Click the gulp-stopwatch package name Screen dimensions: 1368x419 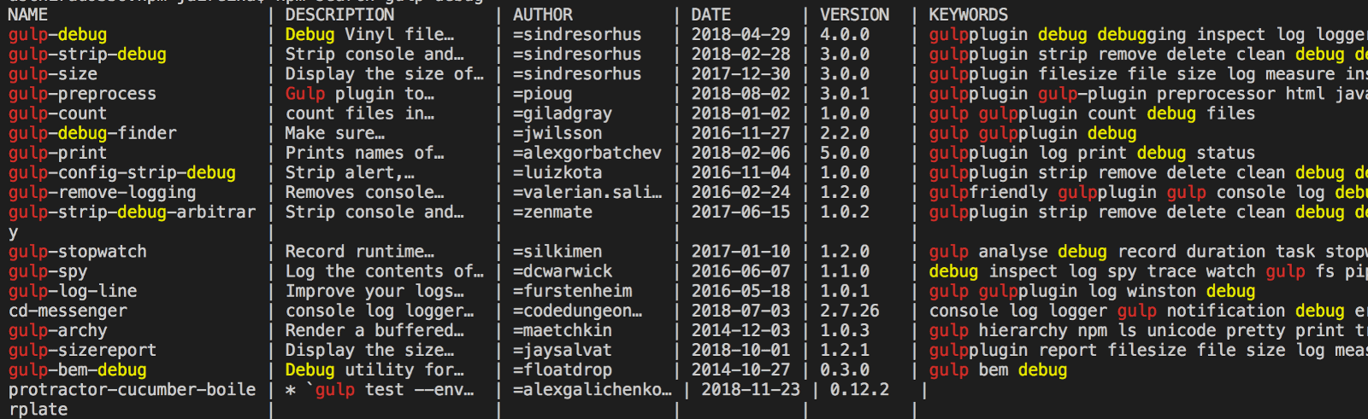pos(78,252)
